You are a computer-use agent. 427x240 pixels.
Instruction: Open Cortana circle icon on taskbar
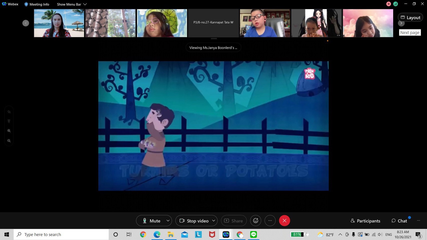point(115,234)
